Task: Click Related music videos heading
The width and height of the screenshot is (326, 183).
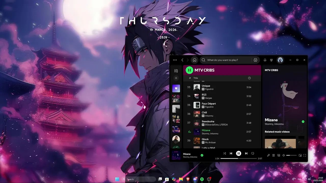Action: [x=277, y=132]
